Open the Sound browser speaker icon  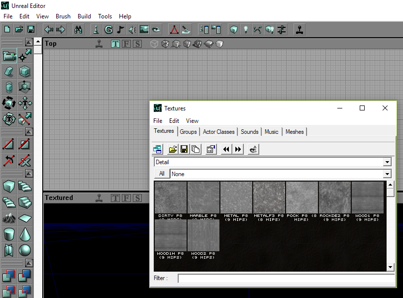pyautogui.click(x=132, y=29)
